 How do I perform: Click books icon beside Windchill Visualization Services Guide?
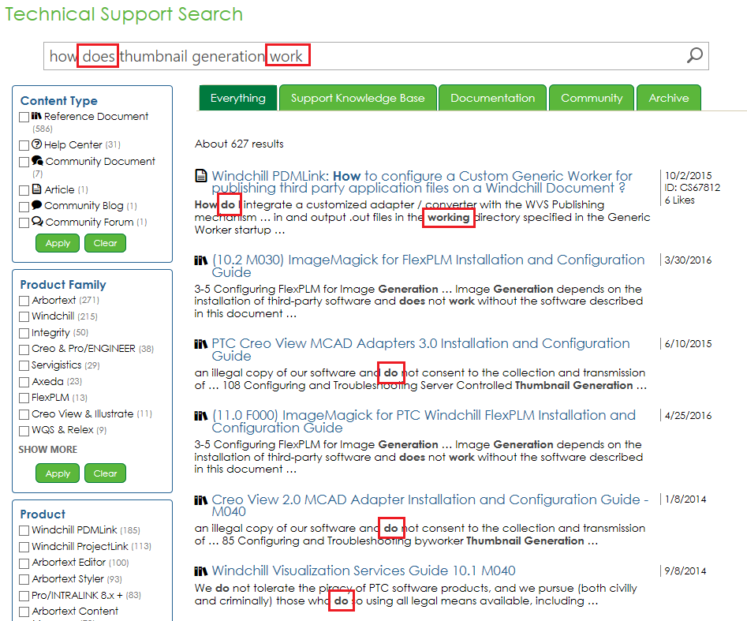click(201, 571)
